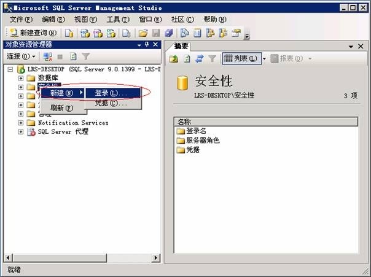Click the filter funnel icon in object explorer

point(86,57)
